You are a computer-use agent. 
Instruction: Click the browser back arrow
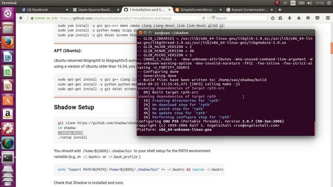pyautogui.click(x=21, y=18)
